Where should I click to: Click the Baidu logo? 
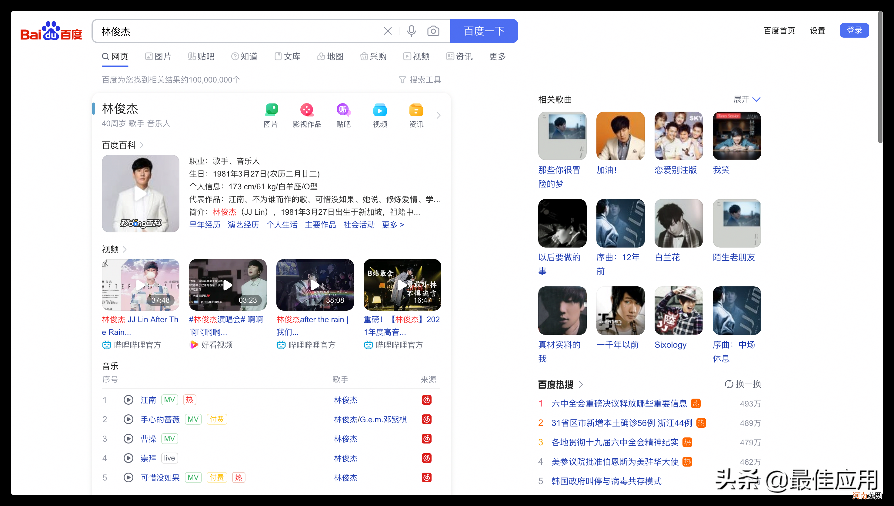tap(52, 31)
